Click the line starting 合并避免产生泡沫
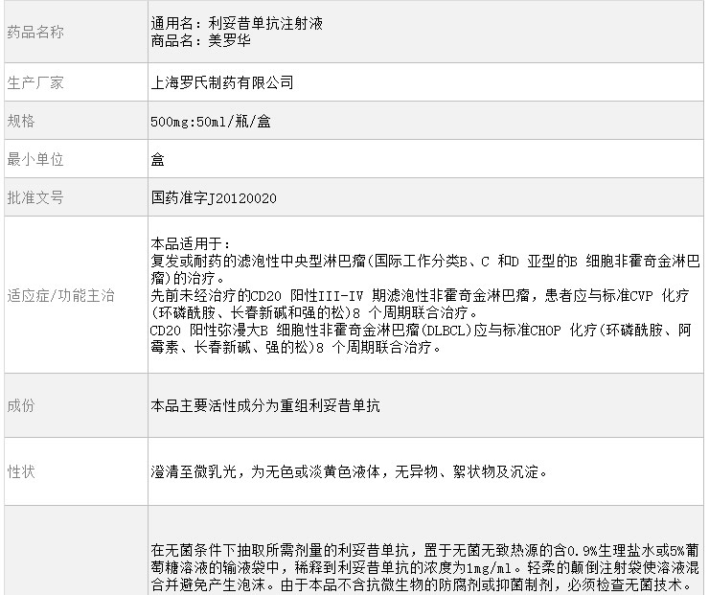This screenshot has height=595, width=709. pos(422,584)
